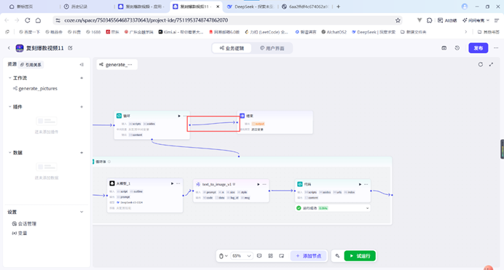
Task: Go back with the project header arrow
Action: [9, 48]
